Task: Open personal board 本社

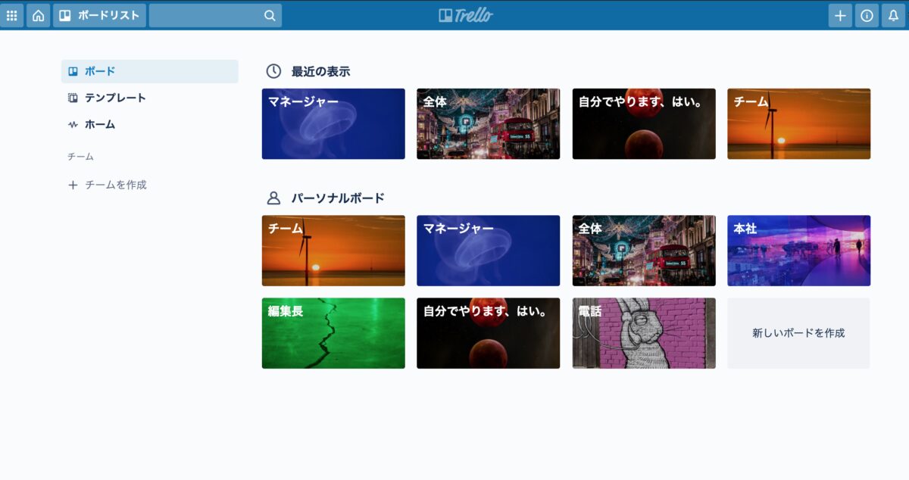Action: point(799,251)
